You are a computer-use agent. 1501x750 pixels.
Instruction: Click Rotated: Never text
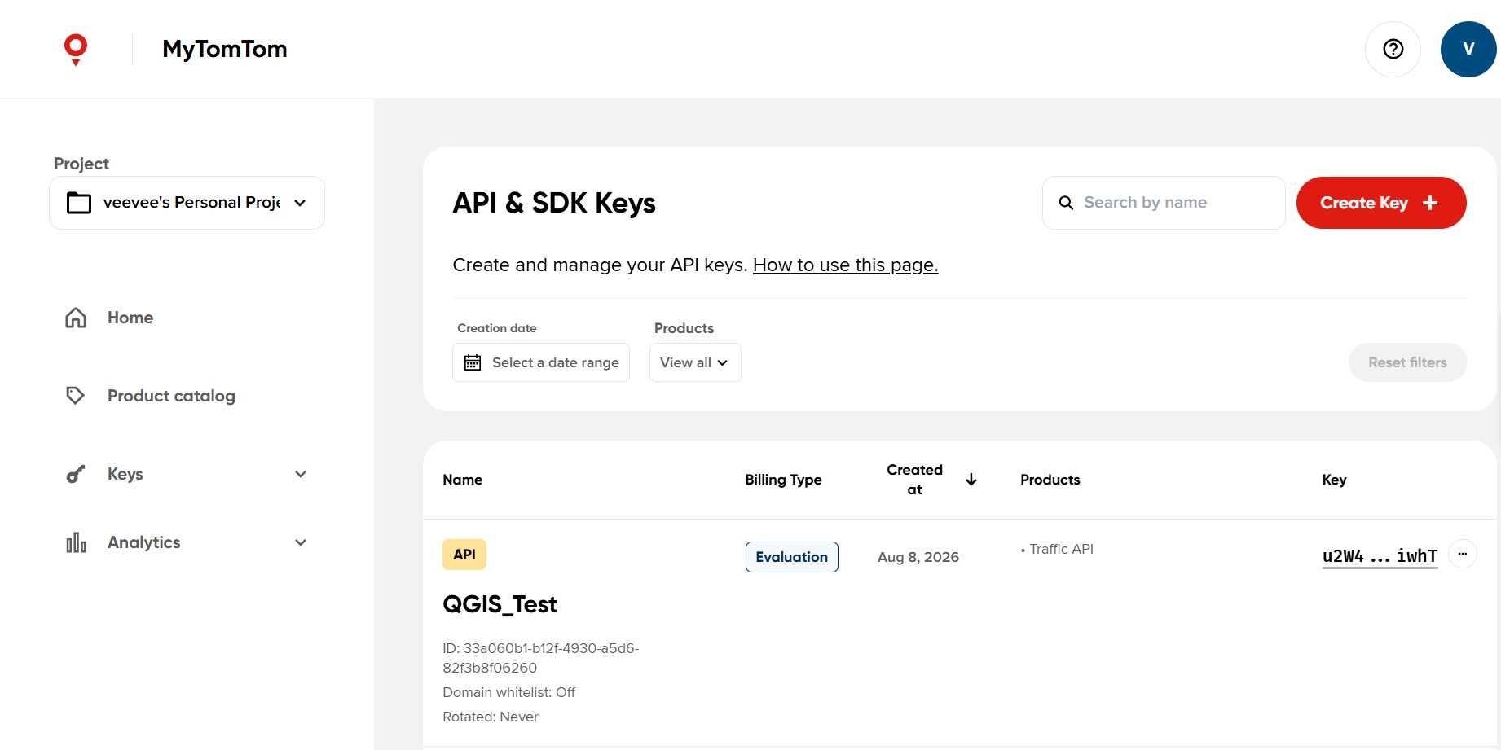491,717
